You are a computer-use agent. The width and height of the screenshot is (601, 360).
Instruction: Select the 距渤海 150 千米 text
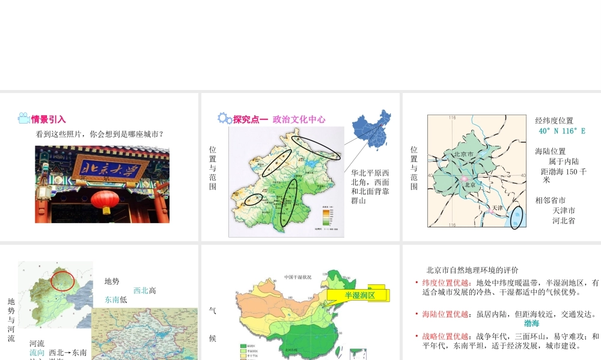564,176
